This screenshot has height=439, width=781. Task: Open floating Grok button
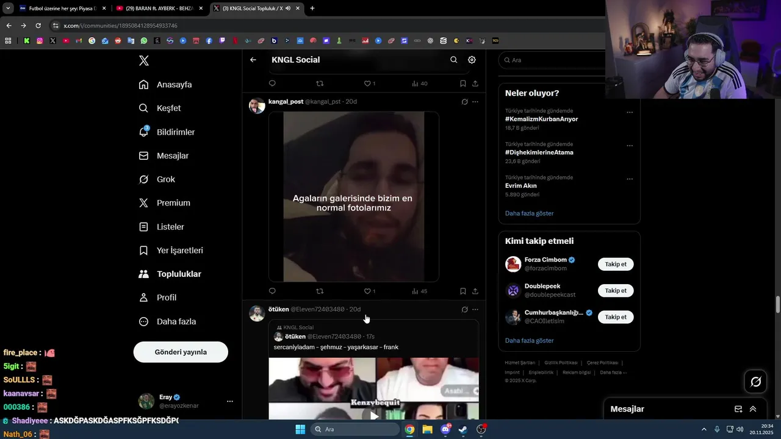755,382
